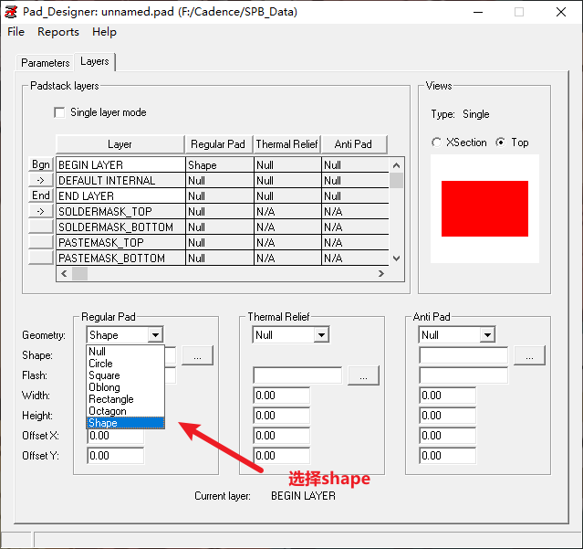Open the Thermal Relief geometry dropdown
The image size is (583, 549).
[320, 335]
